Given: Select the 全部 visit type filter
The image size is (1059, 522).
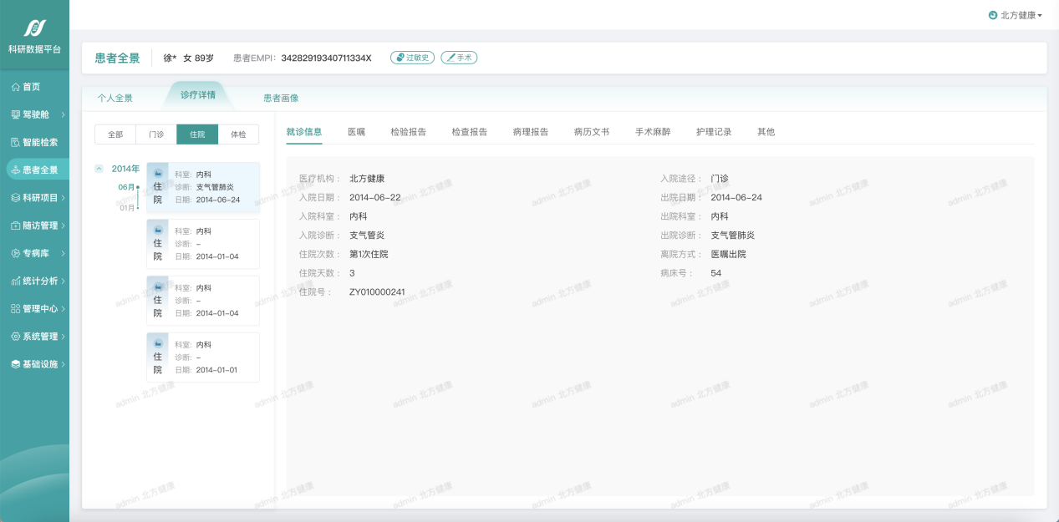Looking at the screenshot, I should (x=115, y=134).
